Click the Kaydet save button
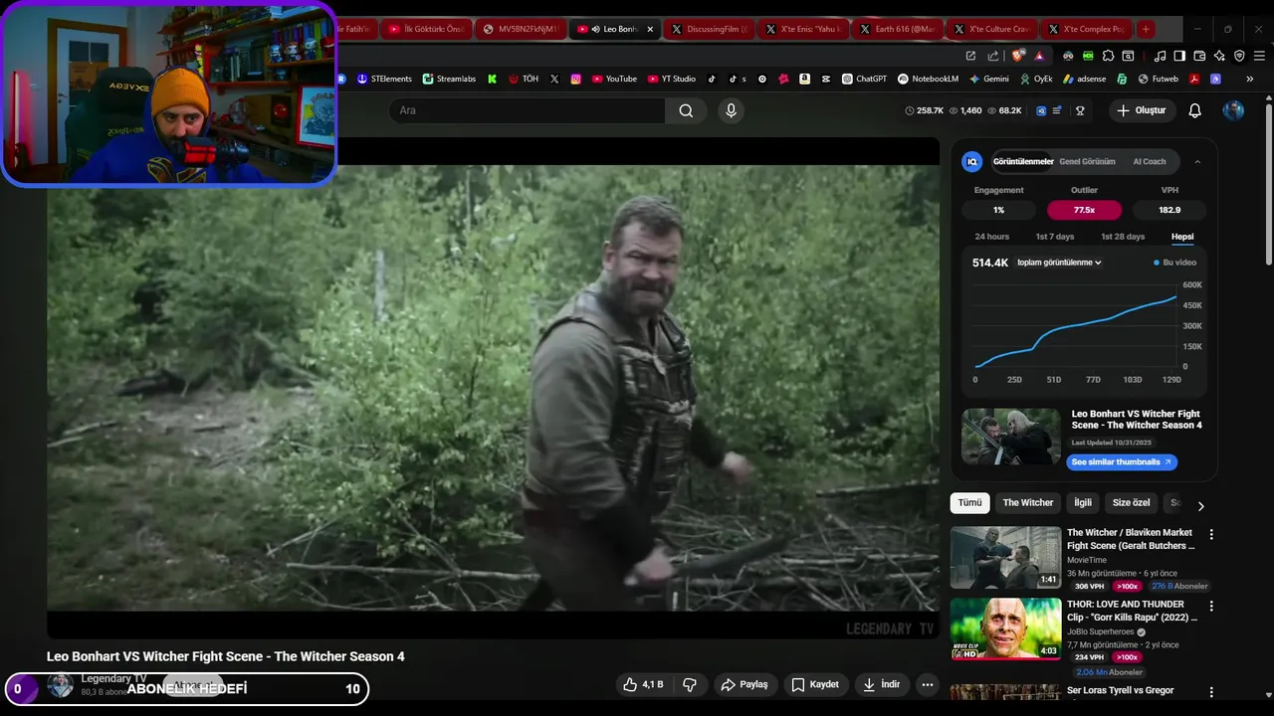Image resolution: width=1274 pixels, height=716 pixels. click(815, 684)
